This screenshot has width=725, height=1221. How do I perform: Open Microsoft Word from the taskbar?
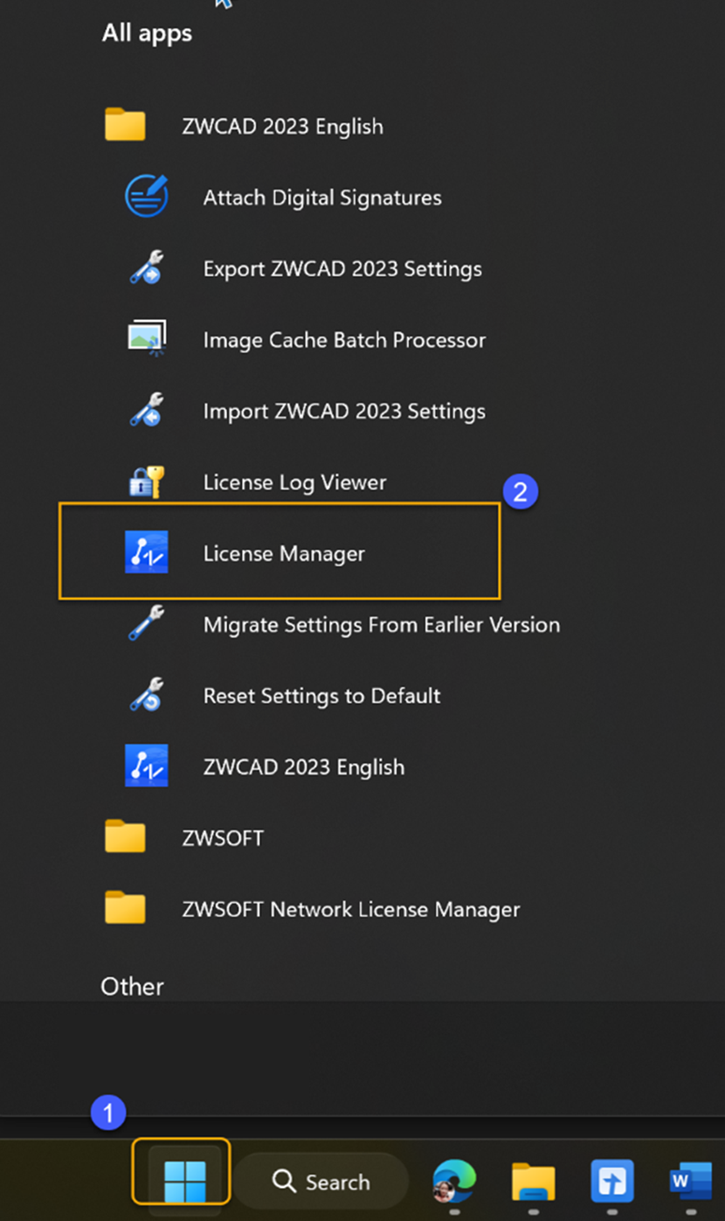[x=691, y=1182]
